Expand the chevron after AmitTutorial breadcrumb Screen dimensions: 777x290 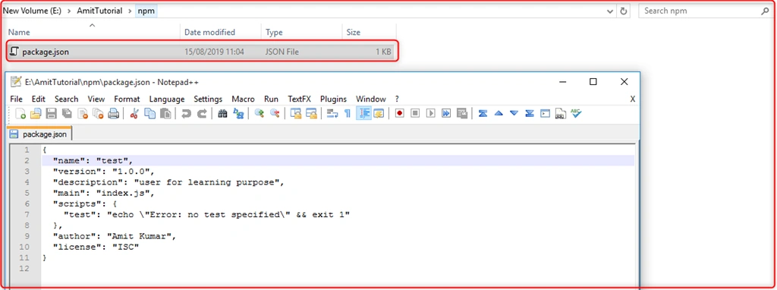click(130, 11)
